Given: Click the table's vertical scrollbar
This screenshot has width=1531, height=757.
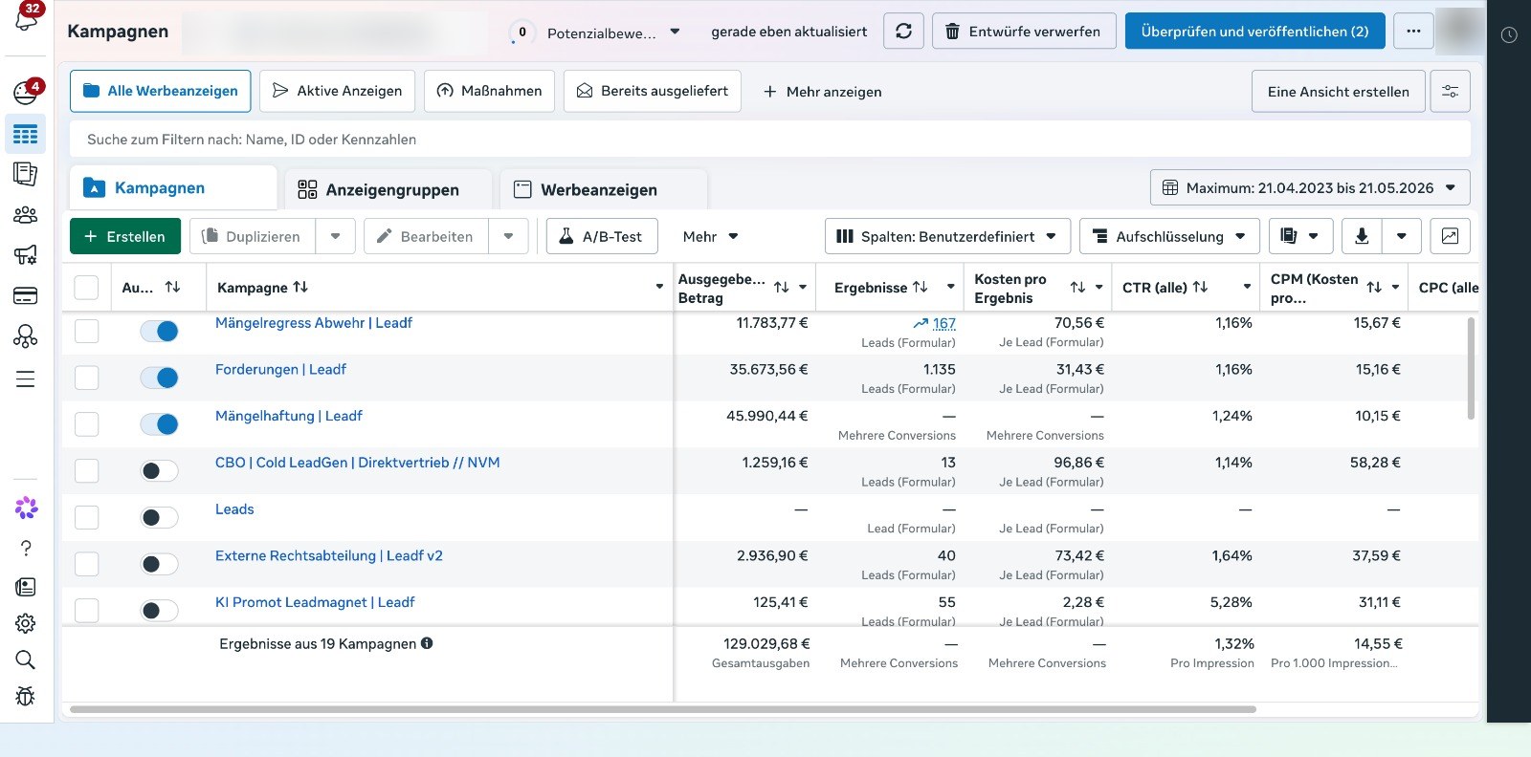Looking at the screenshot, I should [x=1471, y=368].
